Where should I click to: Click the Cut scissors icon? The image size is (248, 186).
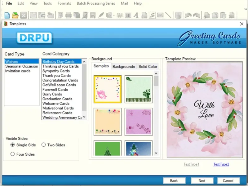click(206, 15)
